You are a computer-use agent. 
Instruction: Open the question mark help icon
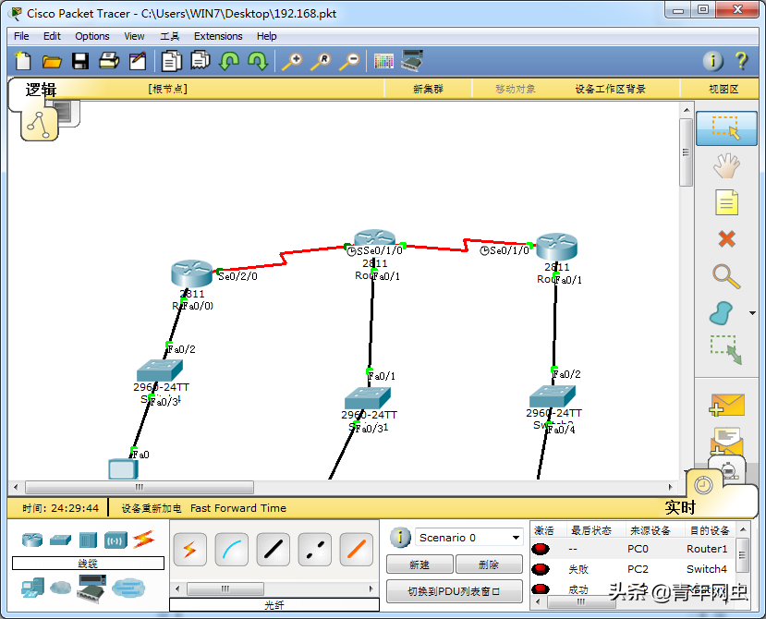pos(741,61)
